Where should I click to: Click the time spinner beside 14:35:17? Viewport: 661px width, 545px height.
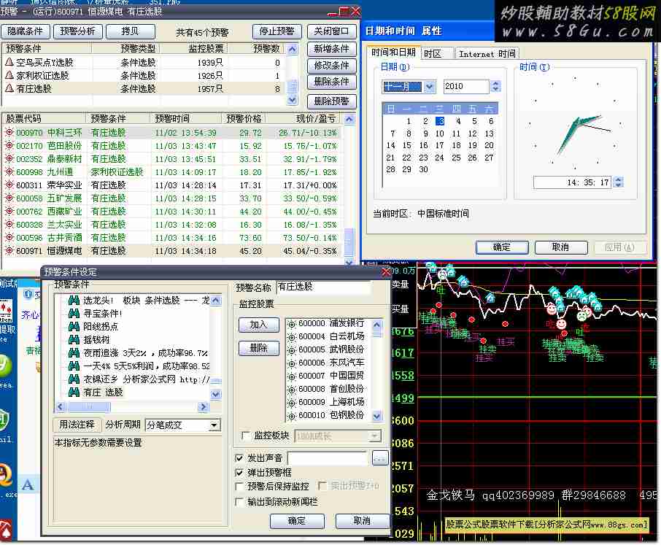pos(619,182)
